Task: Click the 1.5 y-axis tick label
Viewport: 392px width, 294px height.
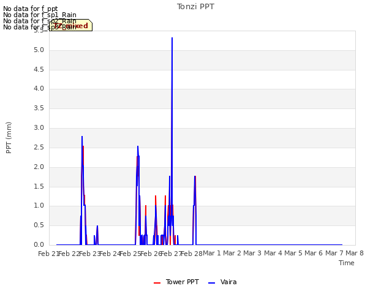Action: (39, 186)
